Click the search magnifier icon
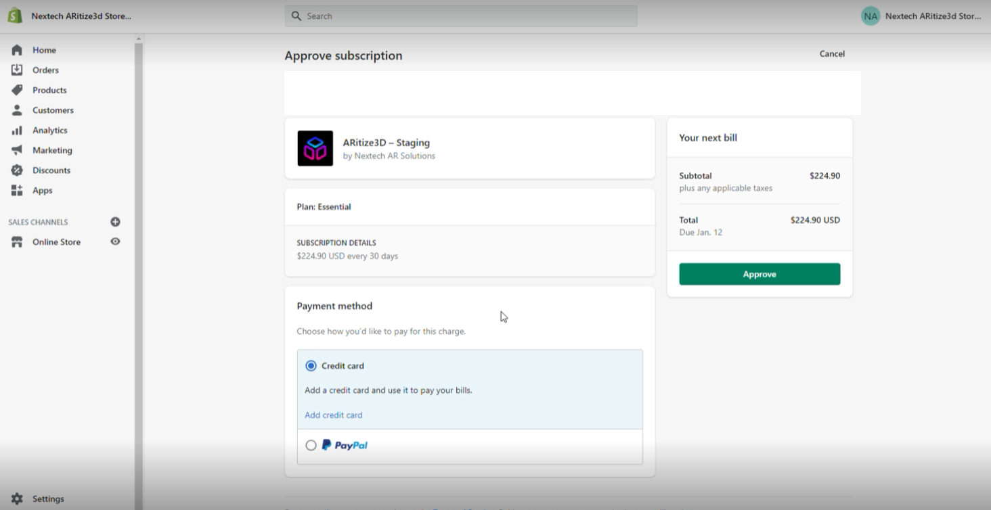The height and width of the screenshot is (510, 991). (x=296, y=16)
